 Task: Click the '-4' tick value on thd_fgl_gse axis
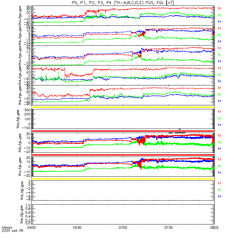coord(28,193)
